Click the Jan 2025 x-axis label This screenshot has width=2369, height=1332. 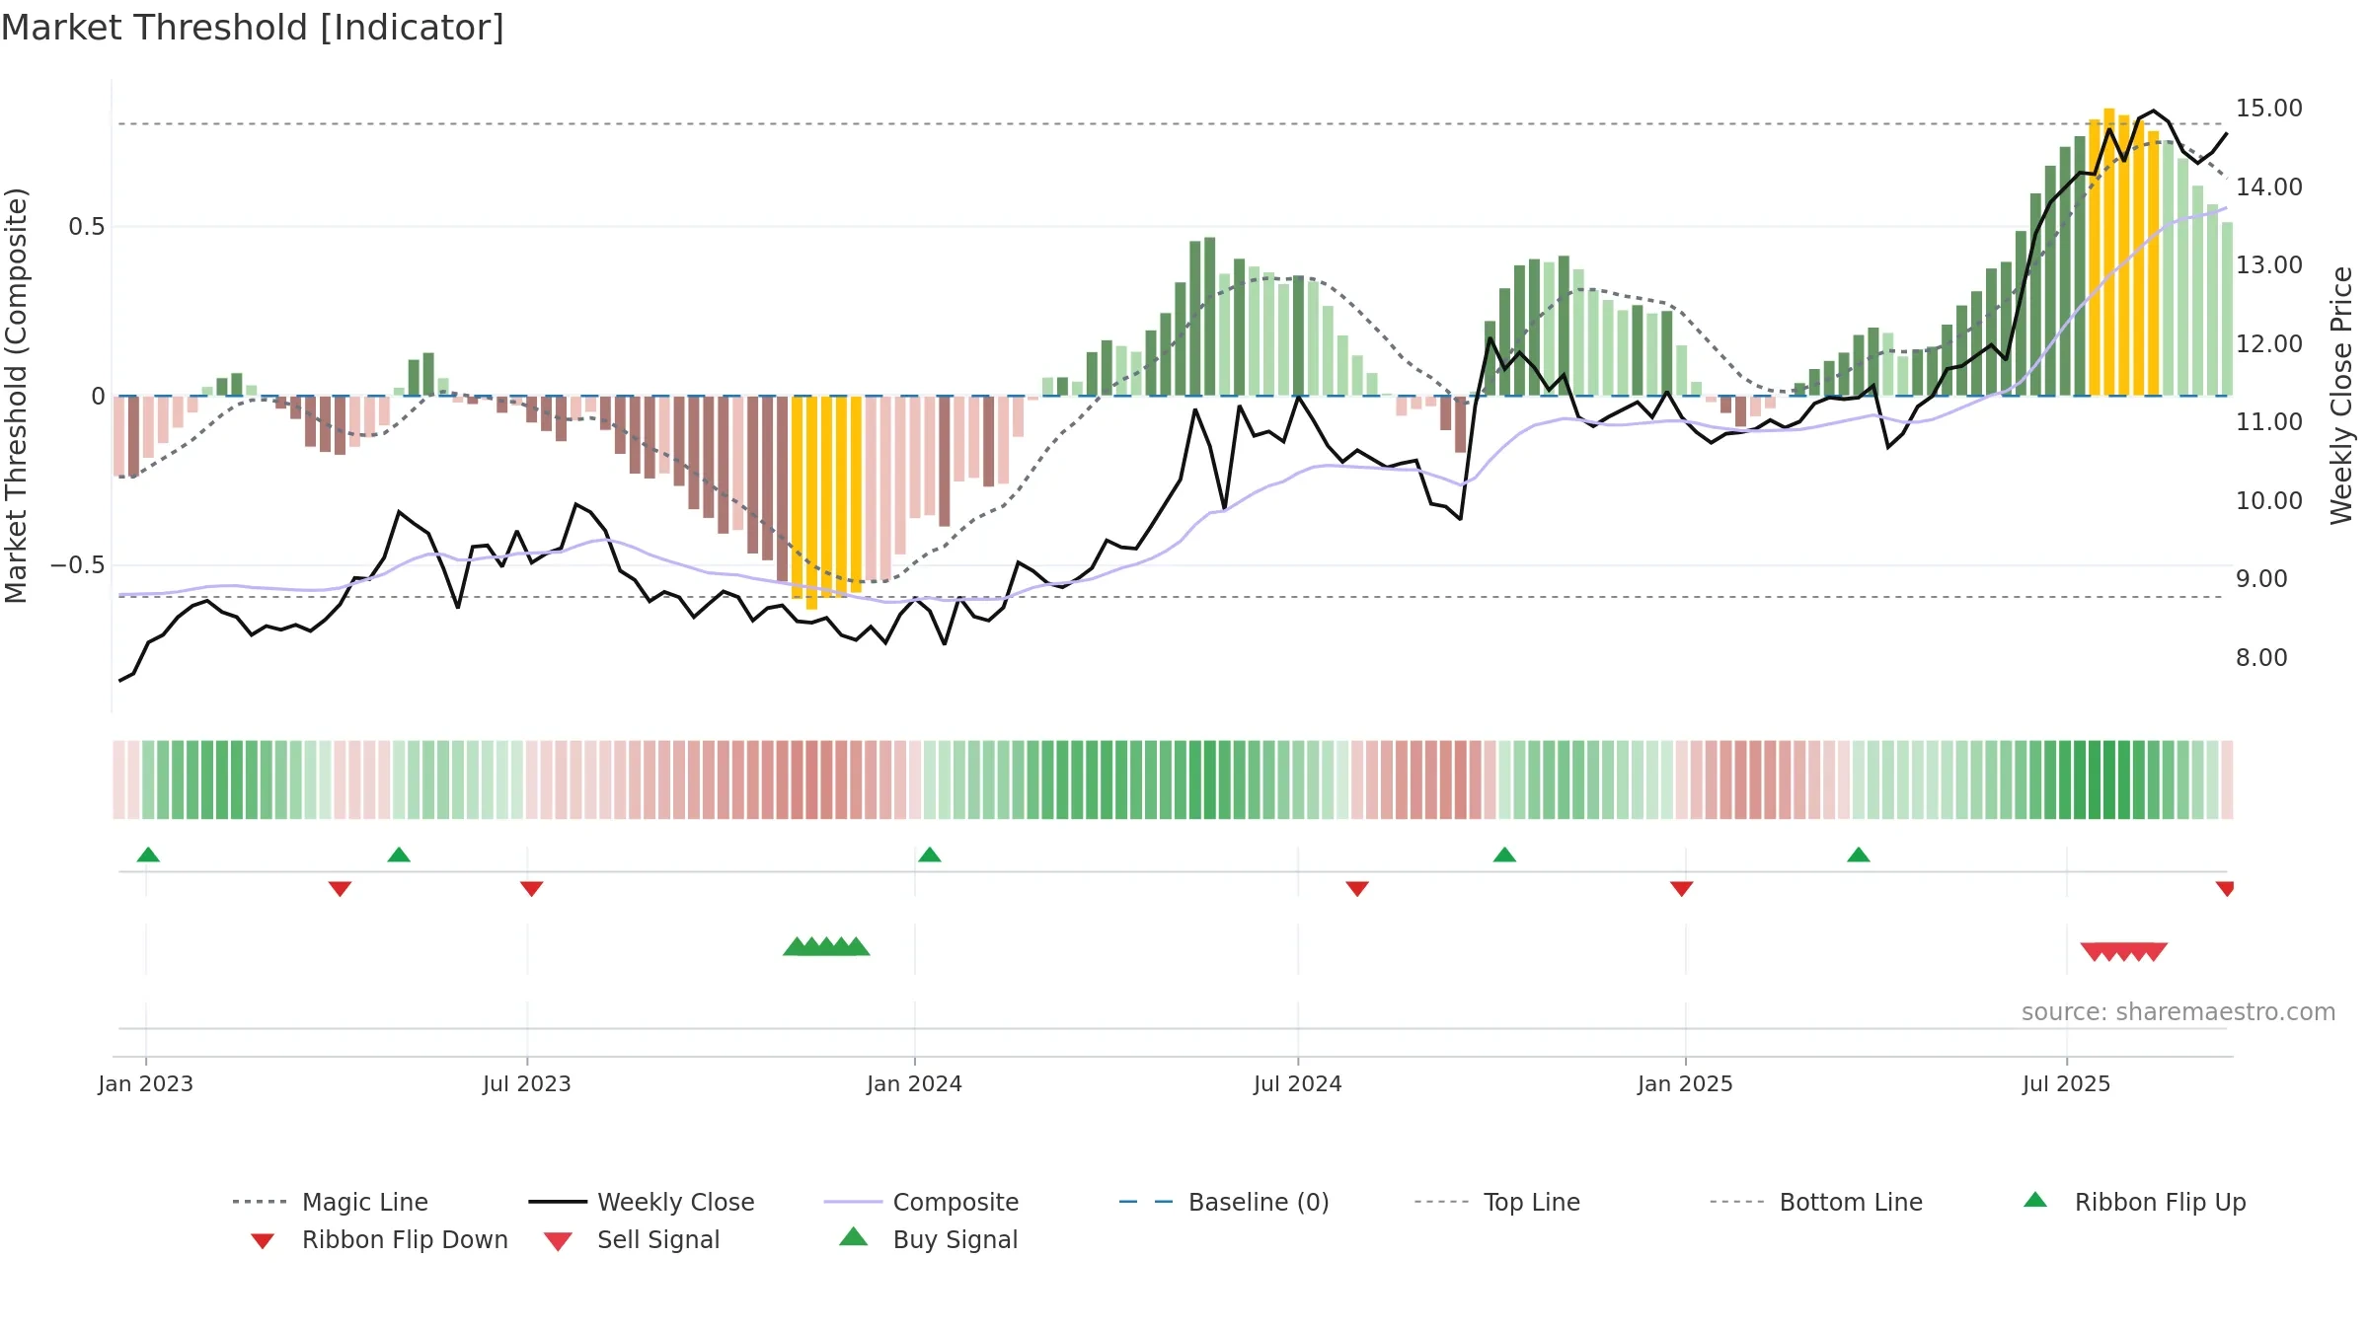click(x=1686, y=1083)
